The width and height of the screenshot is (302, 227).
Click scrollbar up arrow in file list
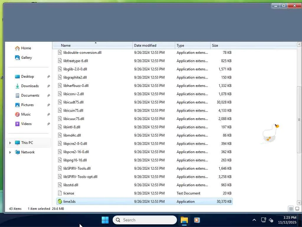(x=299, y=44)
